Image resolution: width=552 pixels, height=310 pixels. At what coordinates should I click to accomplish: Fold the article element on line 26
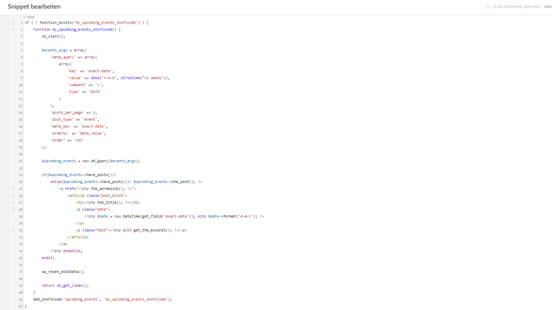[13, 195]
